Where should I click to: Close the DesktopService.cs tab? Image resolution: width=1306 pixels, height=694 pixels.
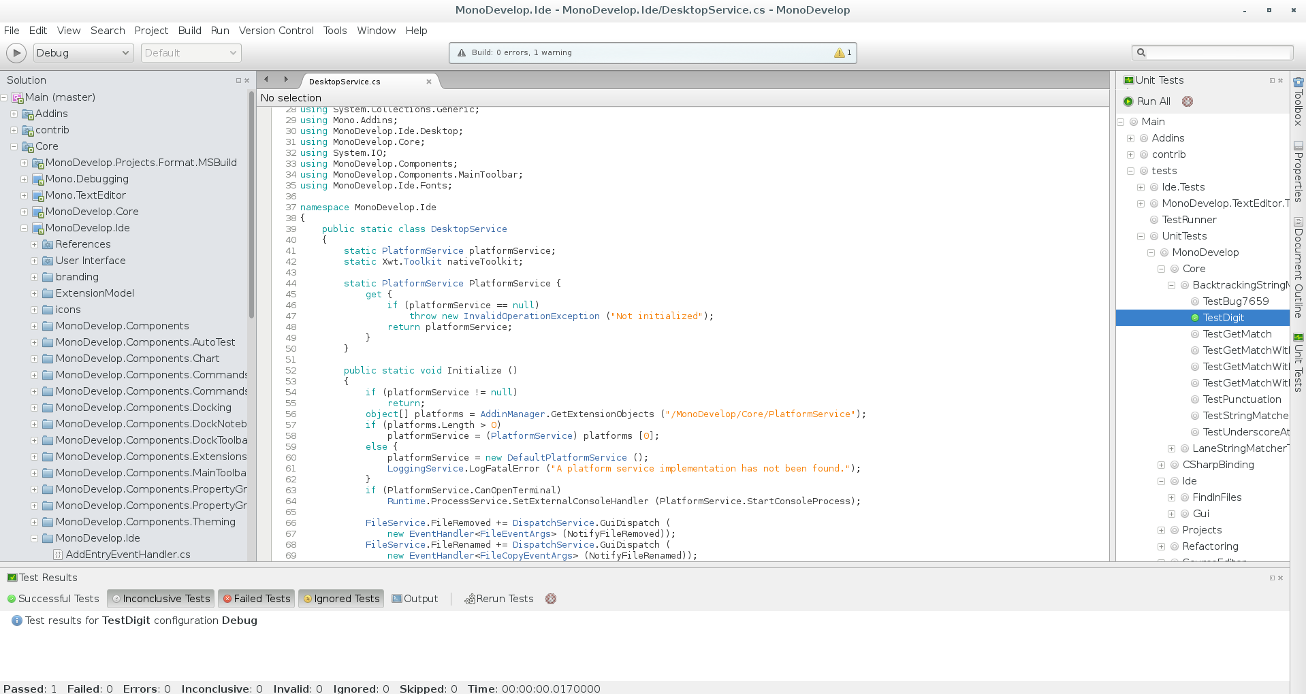pos(429,82)
